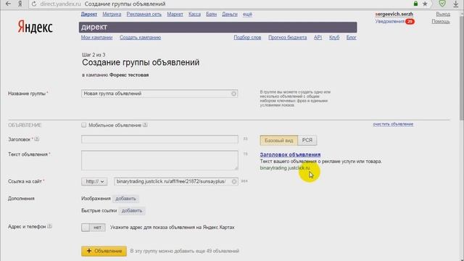This screenshot has width=464, height=261.
Task: Clear the group name field with its X icon
Action: [233, 94]
